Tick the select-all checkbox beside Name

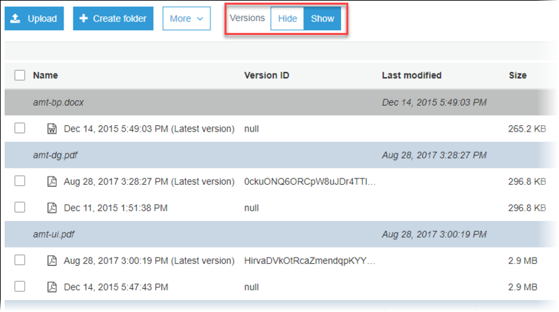20,76
